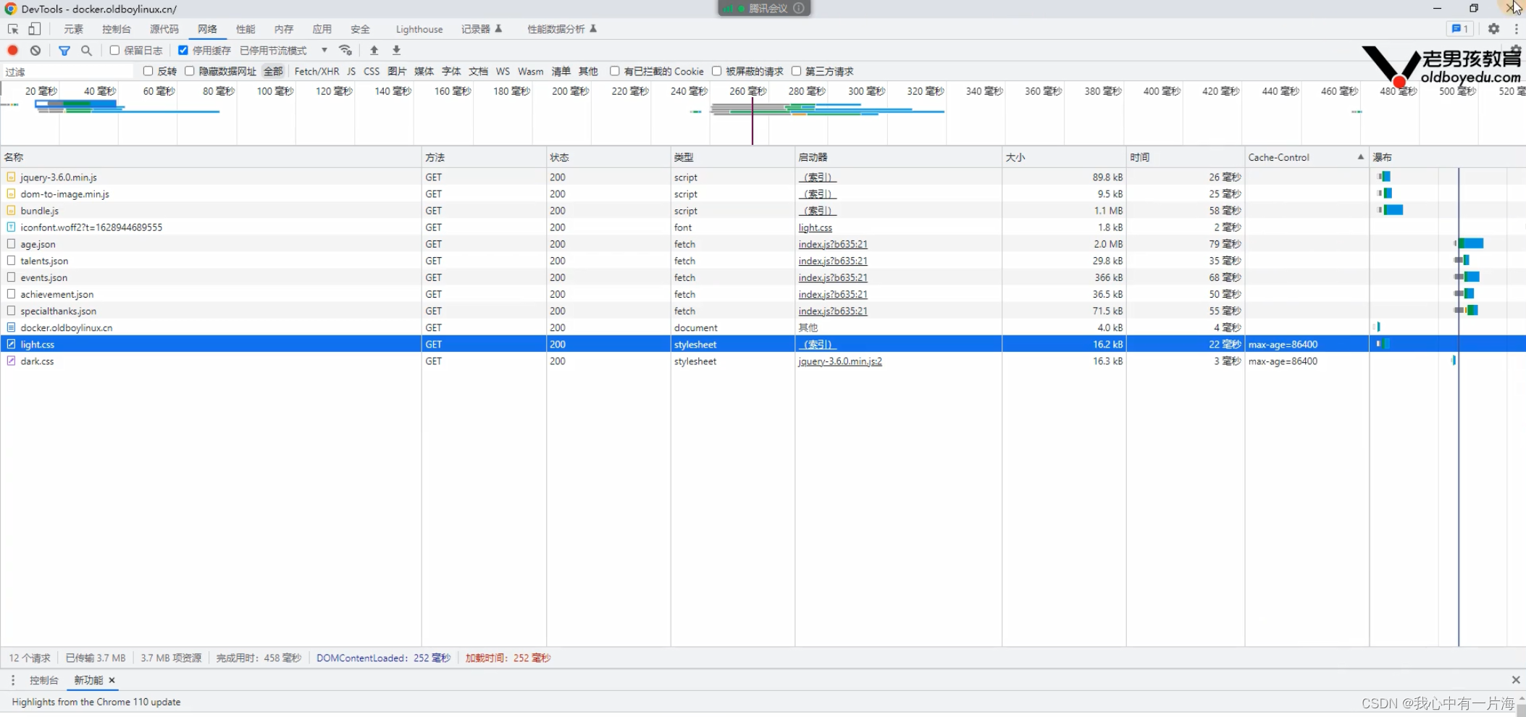Close the 新功能 drawer tab
1526x717 pixels.
[112, 680]
